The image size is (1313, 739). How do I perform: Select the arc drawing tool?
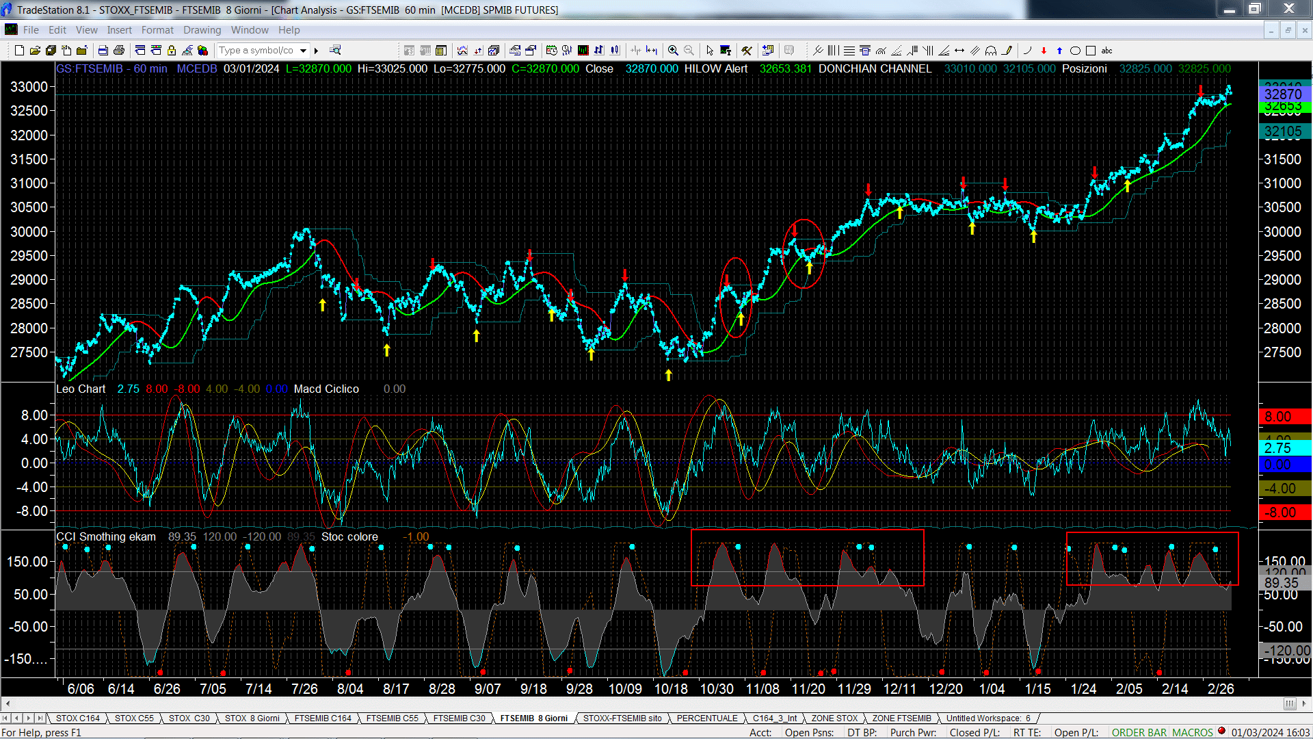(1028, 50)
